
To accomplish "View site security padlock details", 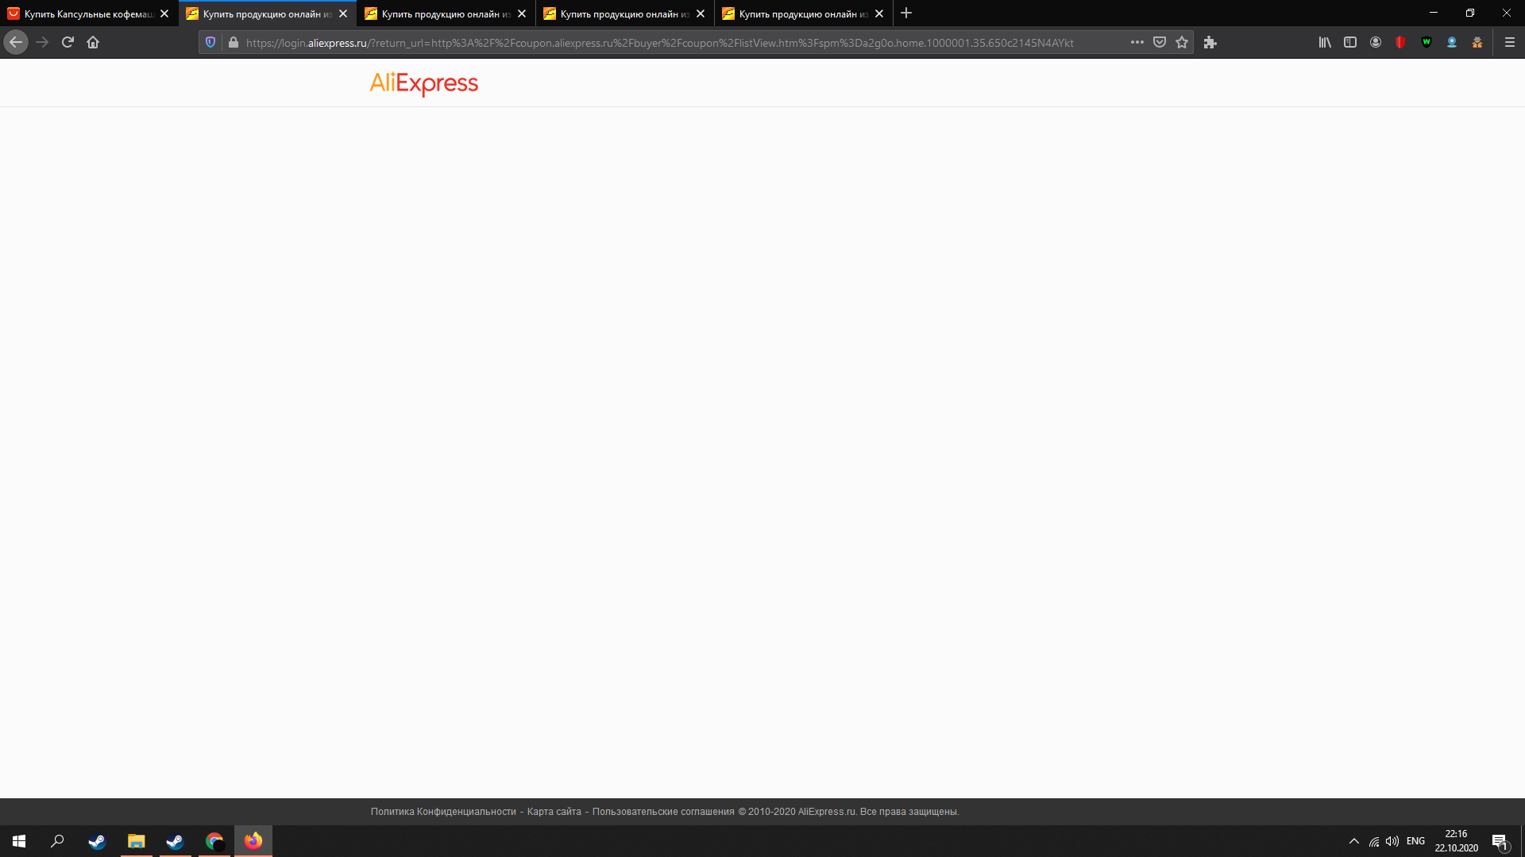I will [234, 42].
